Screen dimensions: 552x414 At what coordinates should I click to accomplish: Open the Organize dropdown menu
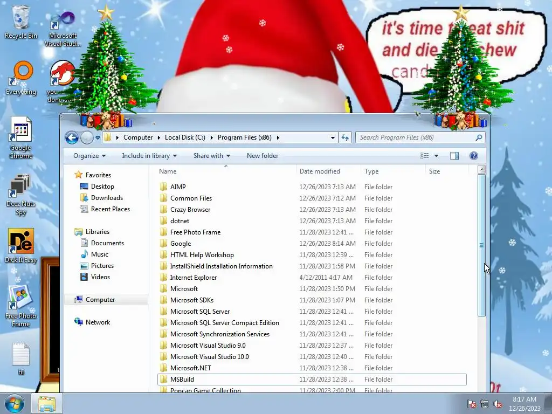click(89, 156)
